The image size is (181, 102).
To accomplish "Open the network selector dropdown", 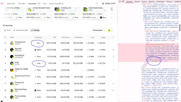I will pyautogui.click(x=110, y=30).
